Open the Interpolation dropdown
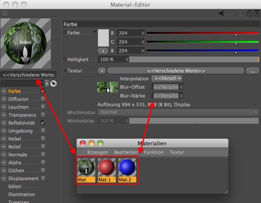261x203 pixels. 167,79
